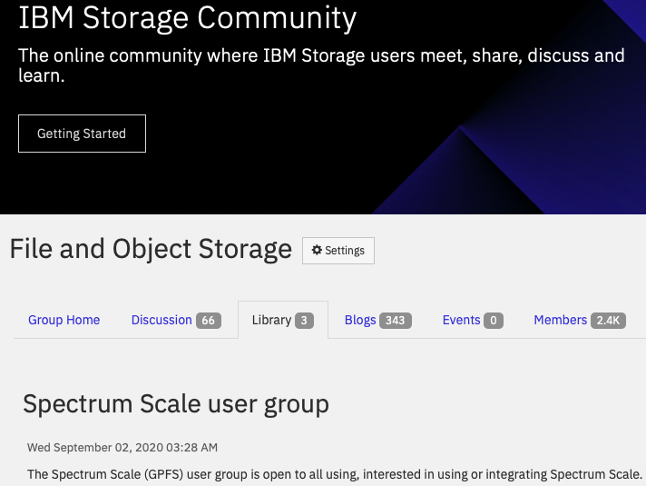This screenshot has height=486, width=646.
Task: Click the 66 badge next to Discussion
Action: (209, 321)
